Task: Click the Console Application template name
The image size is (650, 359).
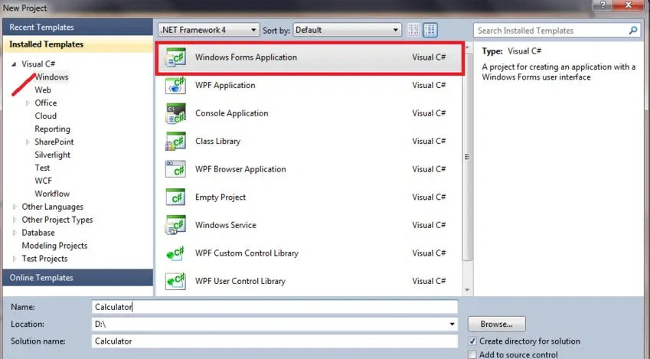Action: coord(232,113)
